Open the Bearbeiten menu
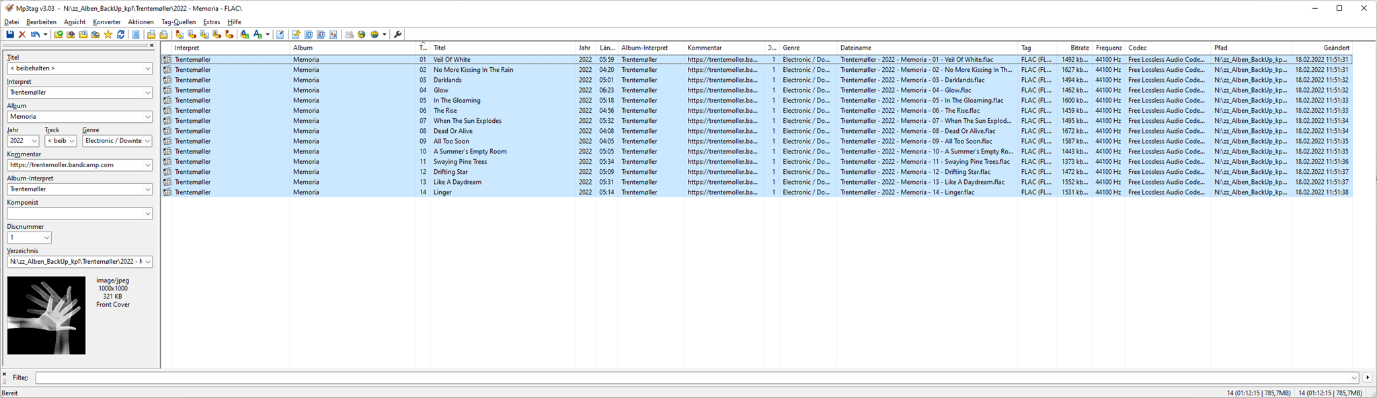The image size is (1377, 398). click(x=42, y=22)
